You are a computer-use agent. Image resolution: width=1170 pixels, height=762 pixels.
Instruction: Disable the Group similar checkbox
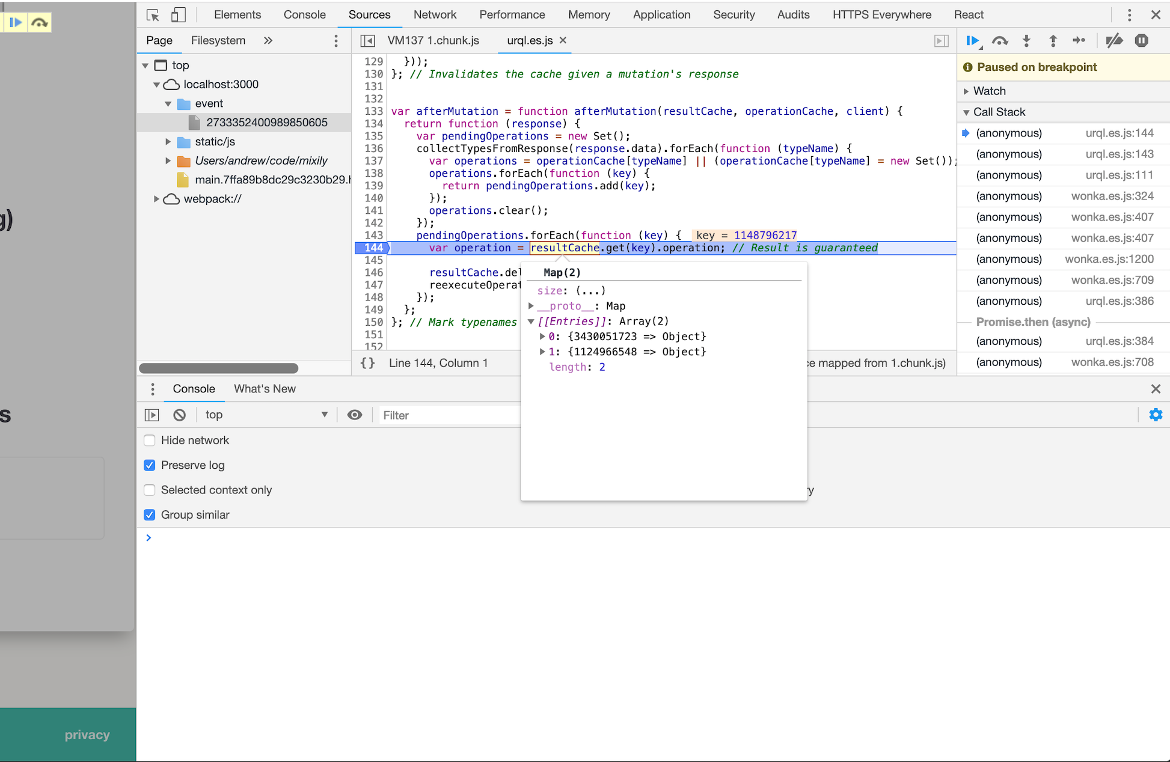(150, 515)
